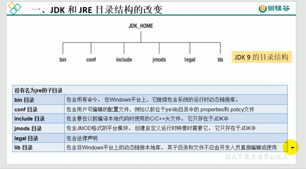
Task: Click the 'bin 目录' table cell
Action: [x=38, y=100]
